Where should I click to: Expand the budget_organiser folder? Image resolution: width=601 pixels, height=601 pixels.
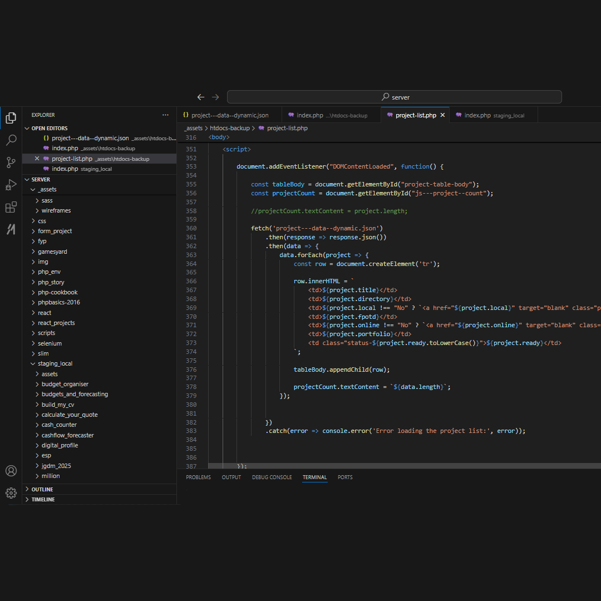[x=37, y=384]
